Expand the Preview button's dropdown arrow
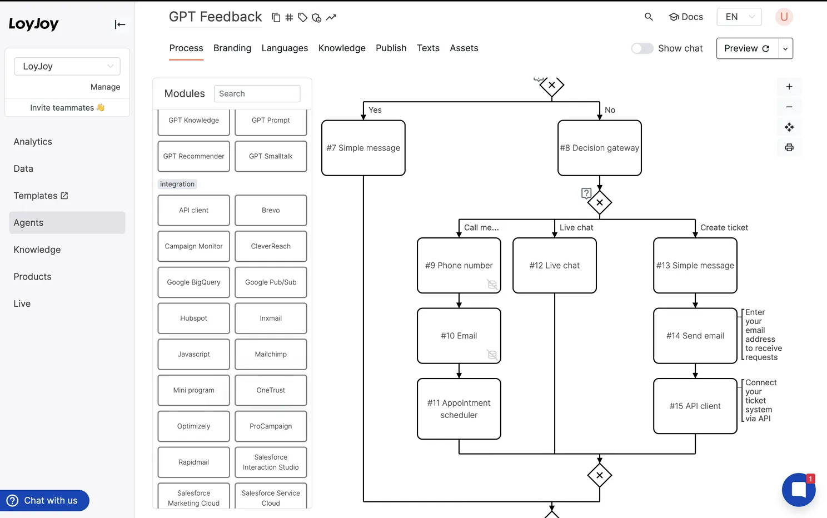The image size is (827, 518). point(785,48)
